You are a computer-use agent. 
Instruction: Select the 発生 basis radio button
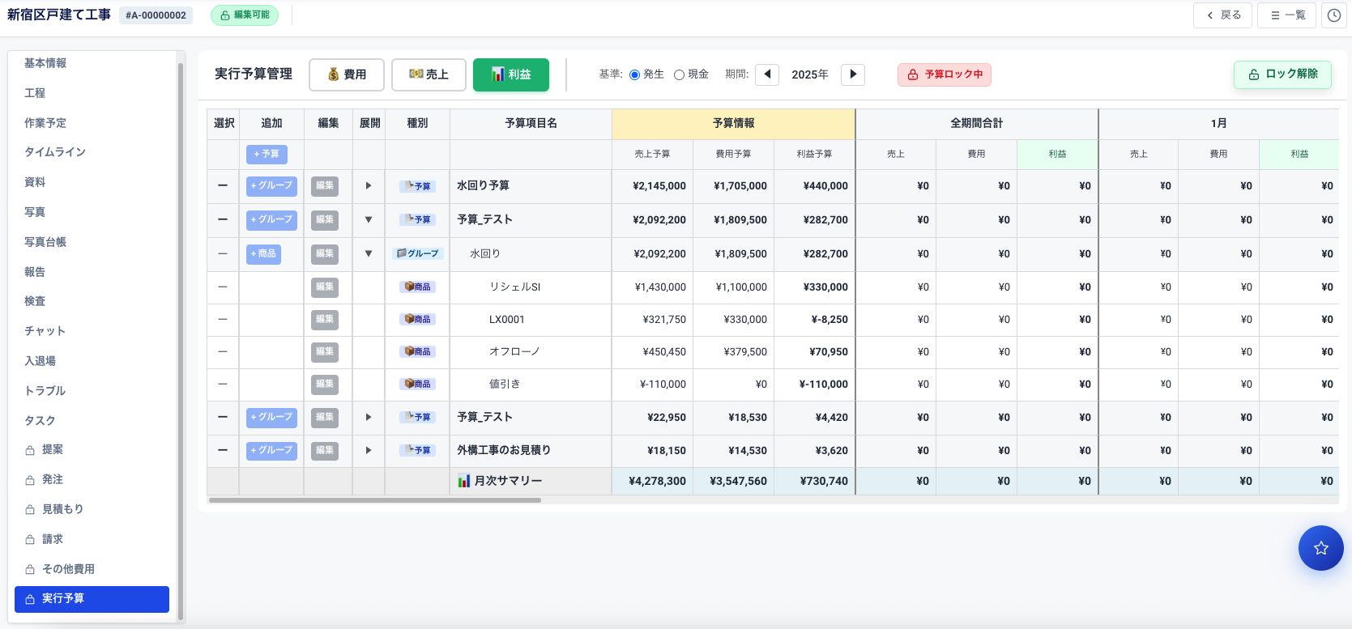point(635,75)
